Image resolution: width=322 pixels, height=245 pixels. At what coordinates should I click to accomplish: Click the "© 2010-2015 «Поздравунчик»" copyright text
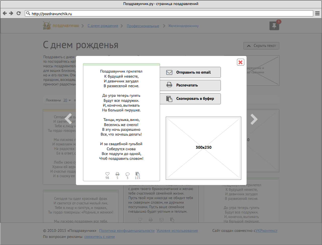click(x=70, y=231)
